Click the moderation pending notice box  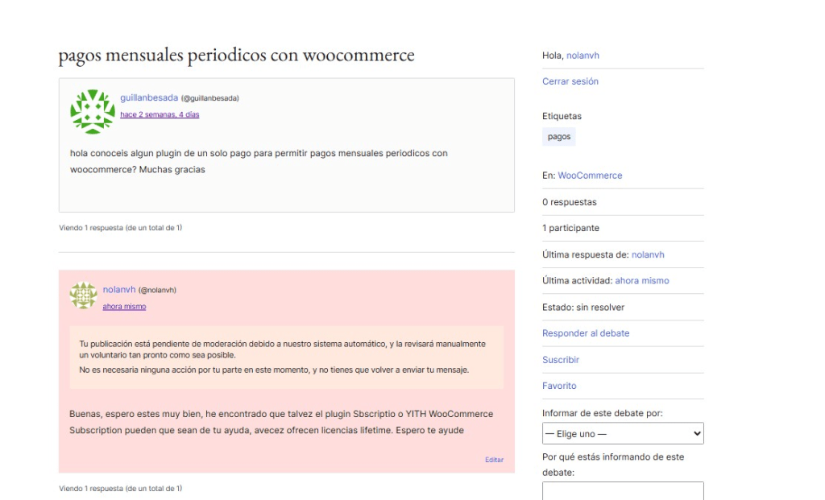click(x=286, y=357)
